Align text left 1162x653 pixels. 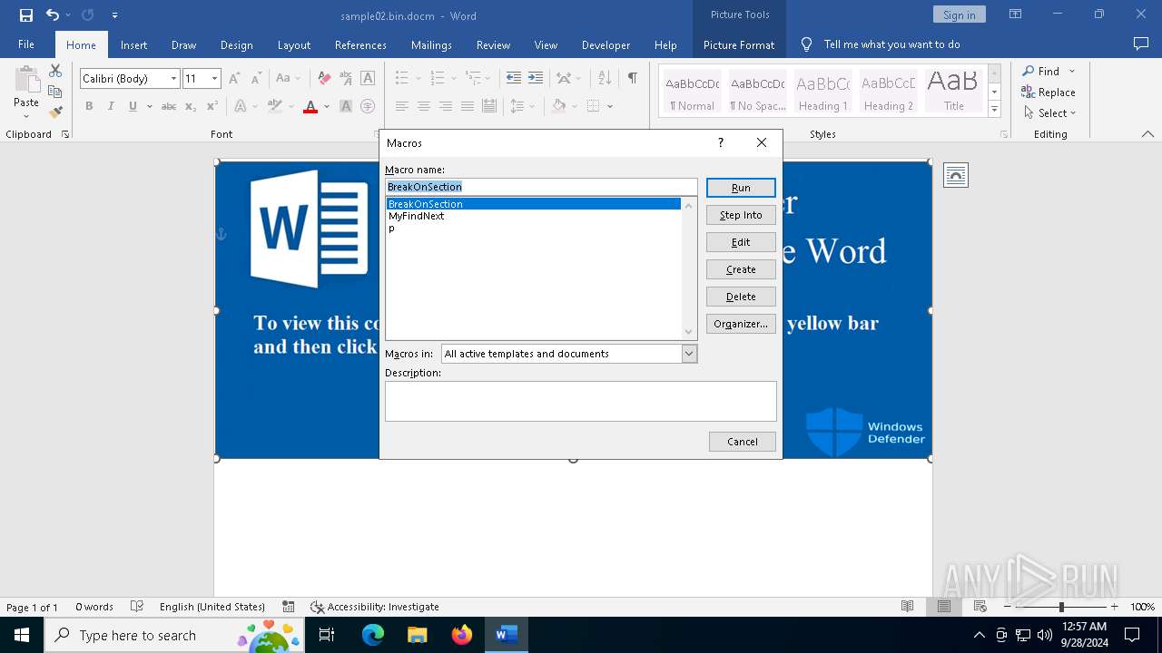(402, 106)
